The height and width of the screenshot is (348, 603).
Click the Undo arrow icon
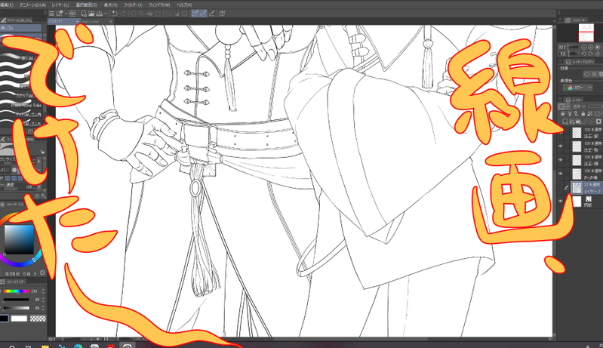point(115,14)
